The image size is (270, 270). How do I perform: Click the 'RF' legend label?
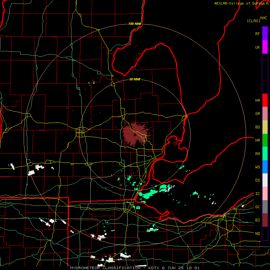(x=257, y=34)
